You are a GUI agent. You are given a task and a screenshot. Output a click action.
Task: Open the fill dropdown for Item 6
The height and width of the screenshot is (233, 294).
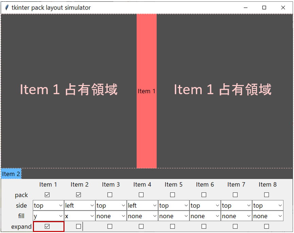(x=205, y=216)
